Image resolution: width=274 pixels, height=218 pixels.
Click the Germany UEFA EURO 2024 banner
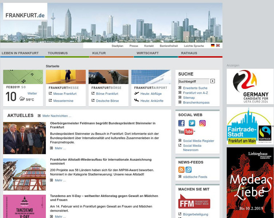pos(250,86)
